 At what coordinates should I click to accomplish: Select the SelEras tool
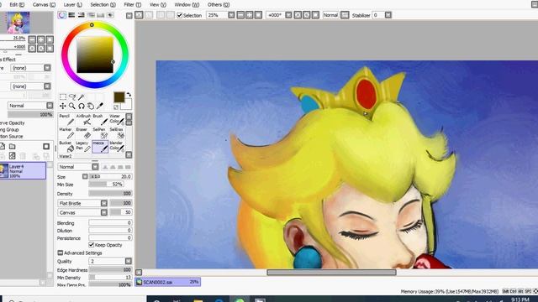click(x=117, y=133)
